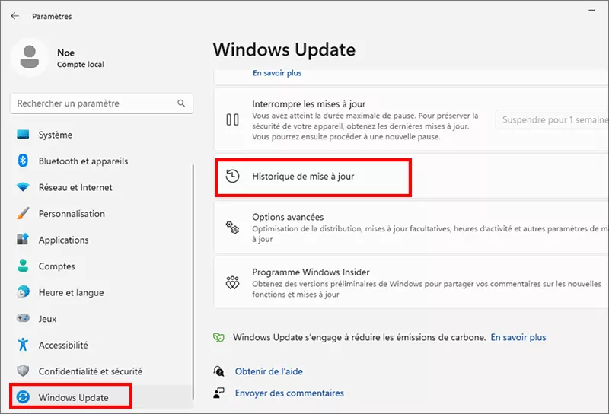Viewport: 609px width, 414px height.
Task: Go to Heure et langue settings
Action: tap(71, 292)
